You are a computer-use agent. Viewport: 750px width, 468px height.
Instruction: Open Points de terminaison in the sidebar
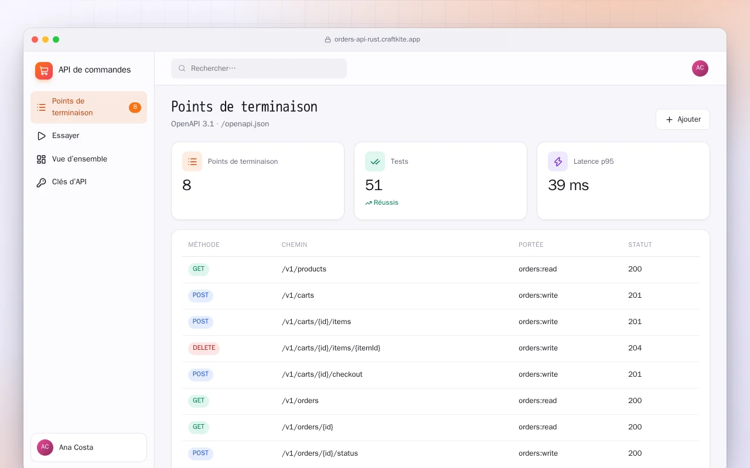pyautogui.click(x=88, y=107)
